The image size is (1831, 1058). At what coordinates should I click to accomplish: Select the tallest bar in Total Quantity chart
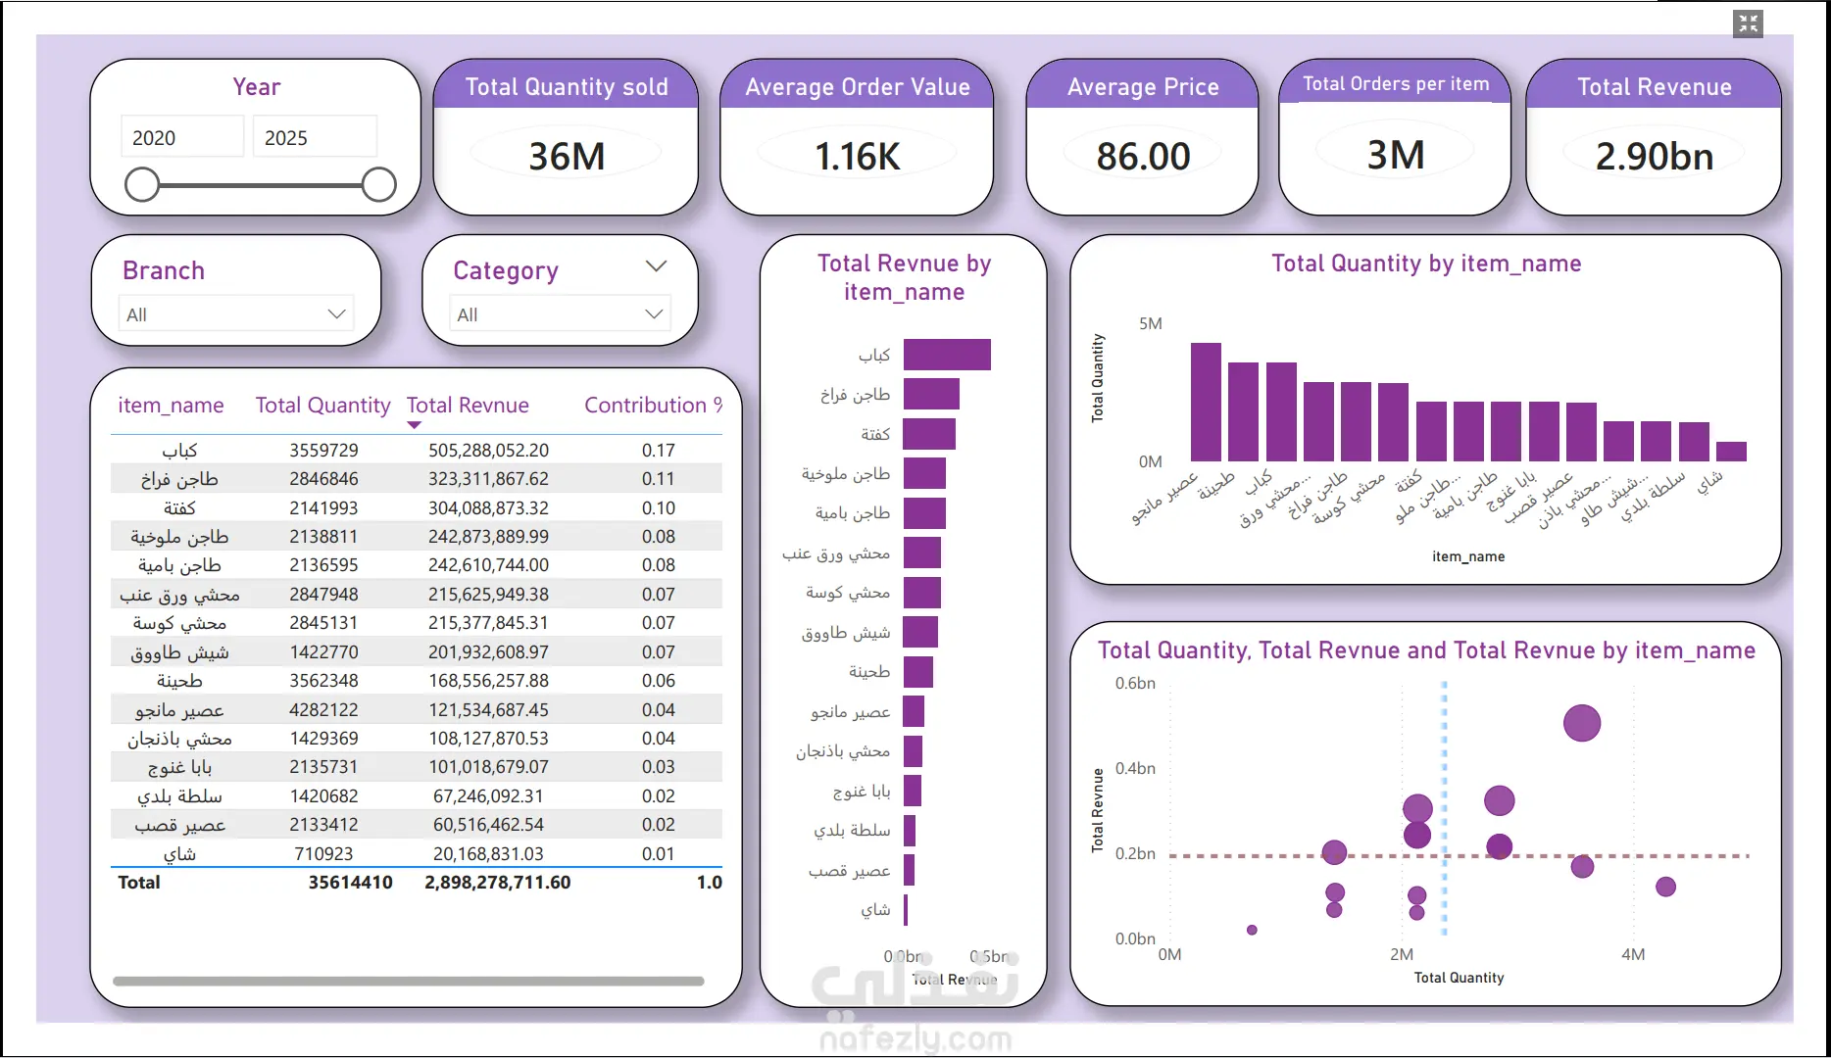1206,402
